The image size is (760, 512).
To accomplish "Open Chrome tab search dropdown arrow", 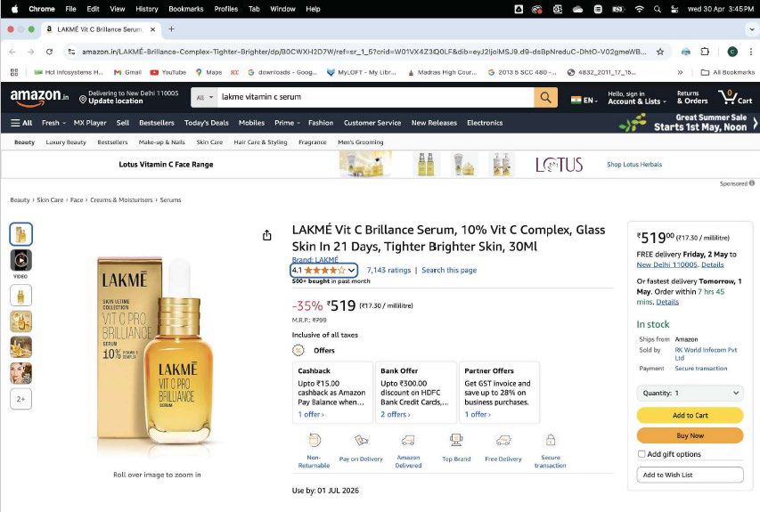I will (x=751, y=29).
